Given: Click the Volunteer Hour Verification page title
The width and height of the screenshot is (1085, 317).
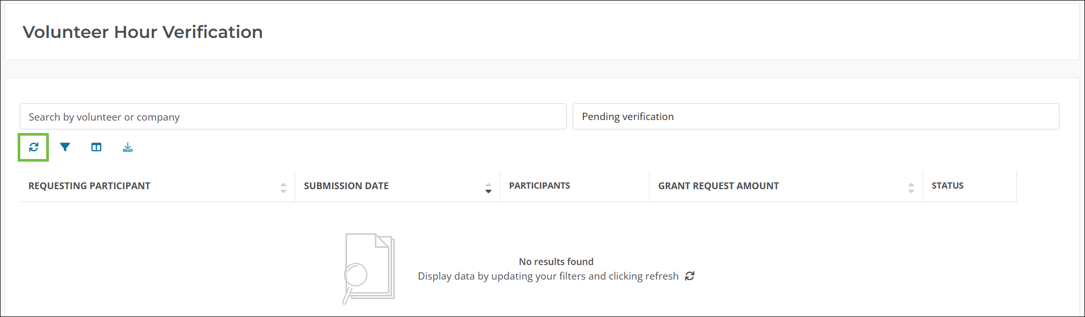Looking at the screenshot, I should (x=142, y=32).
